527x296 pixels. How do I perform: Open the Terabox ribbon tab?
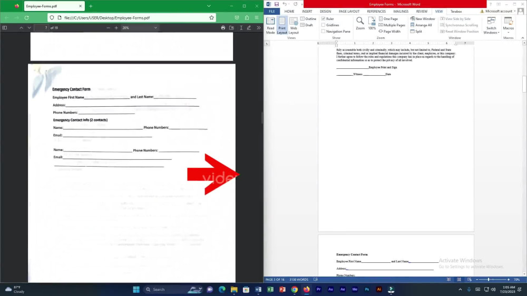(x=456, y=12)
